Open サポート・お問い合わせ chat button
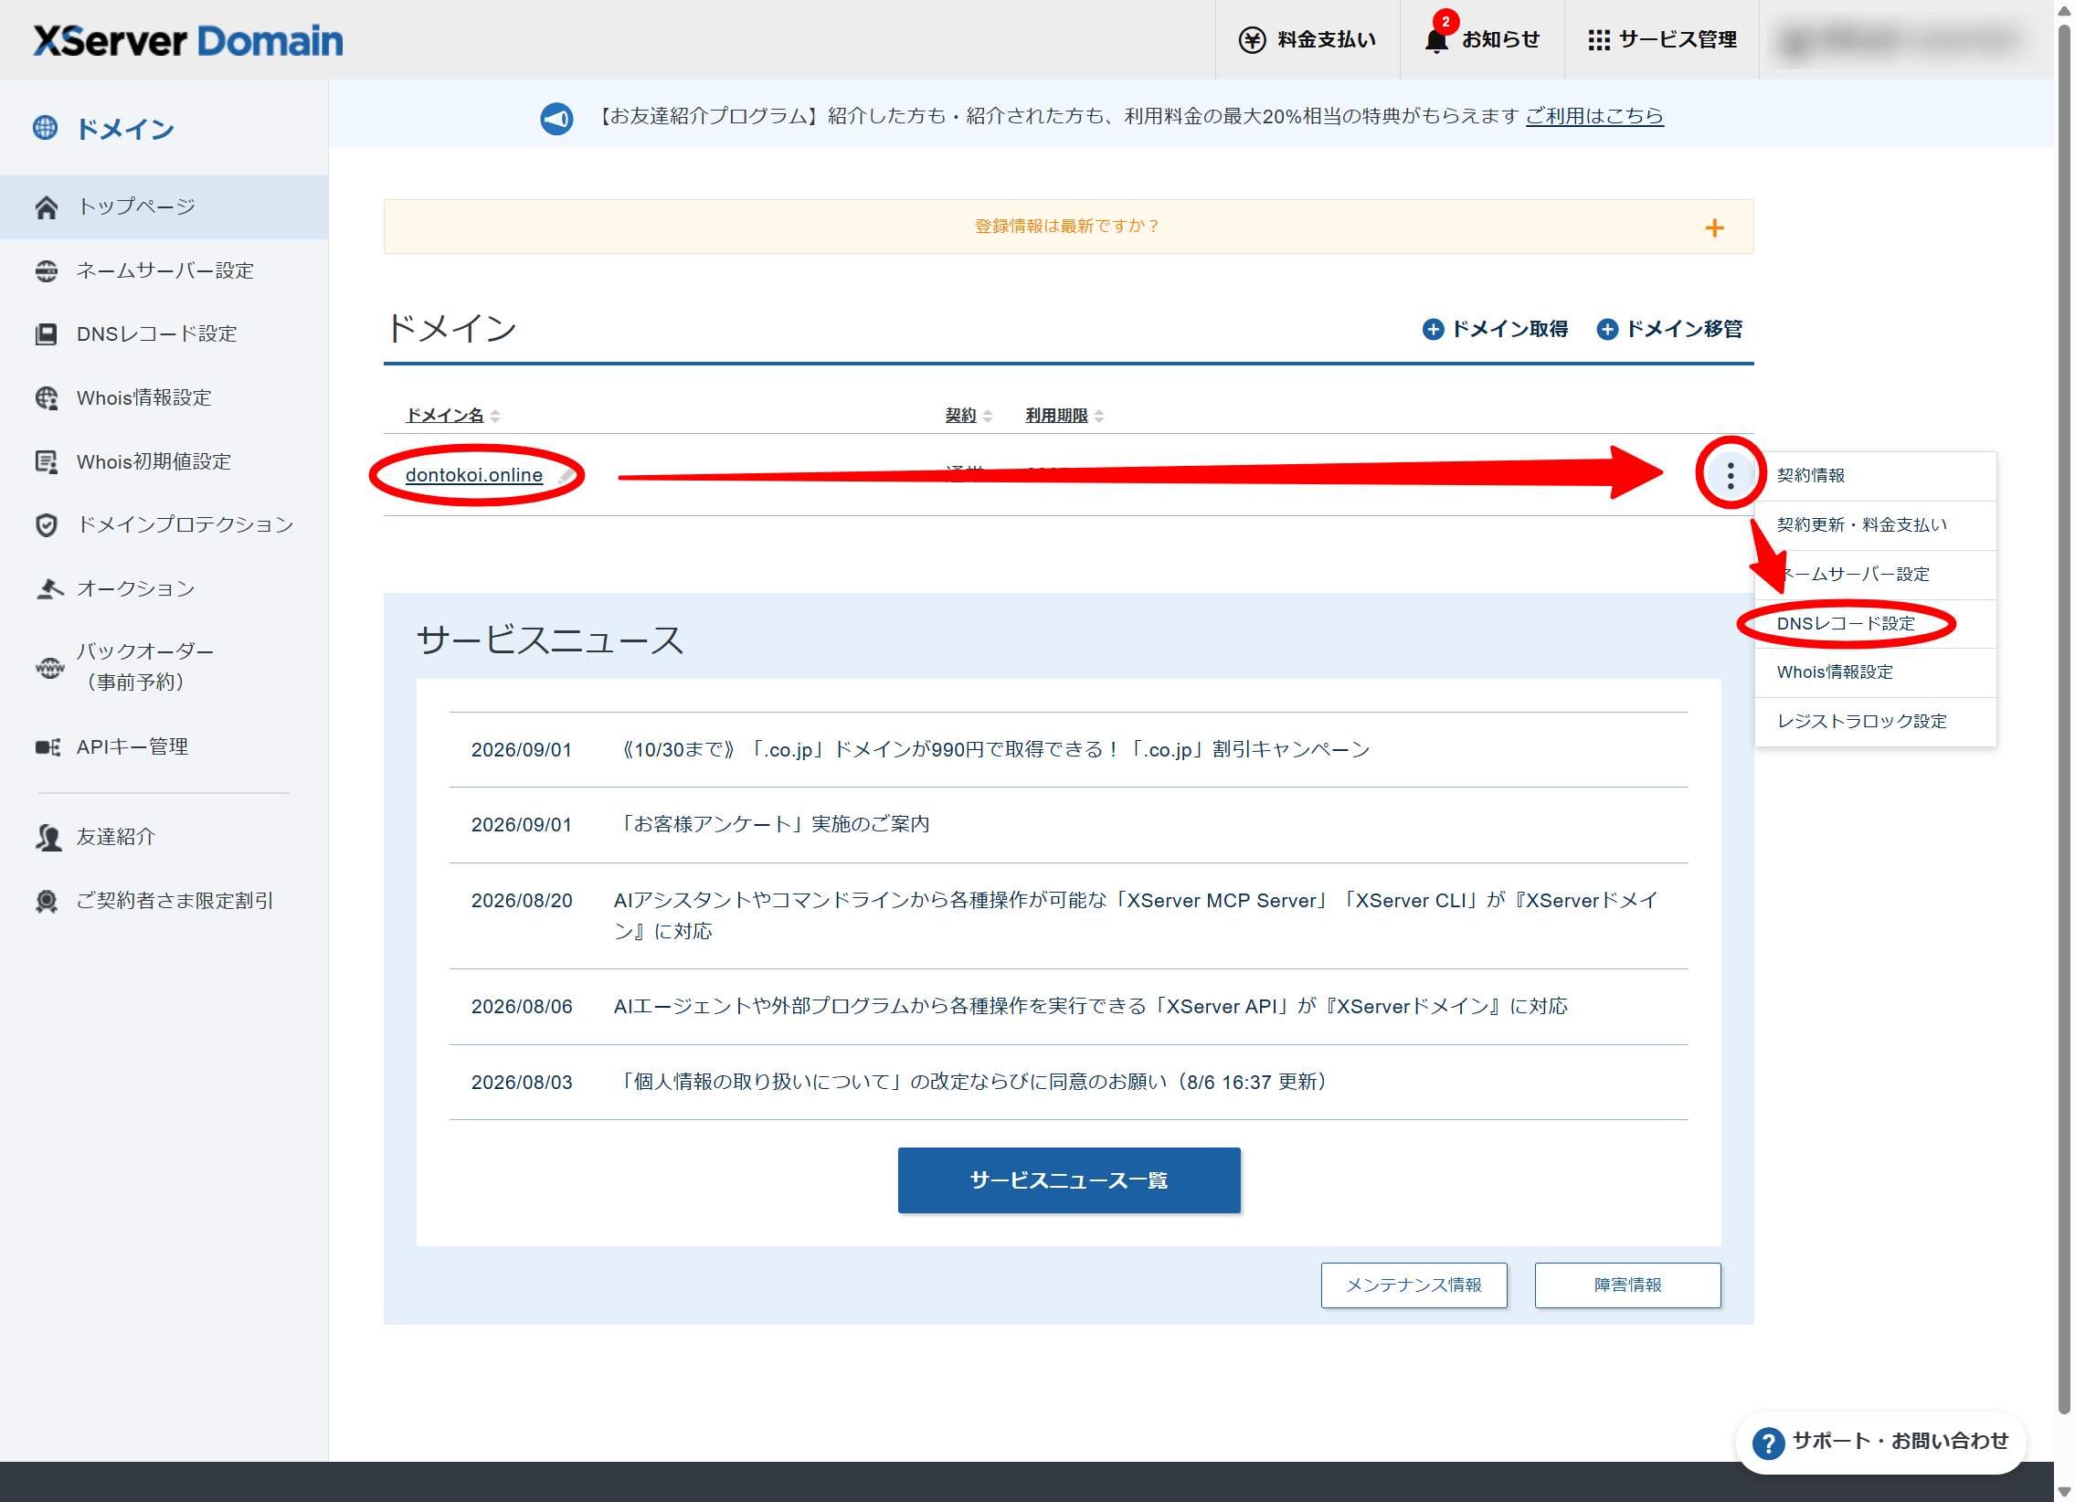2075x1502 pixels. pos(1880,1443)
